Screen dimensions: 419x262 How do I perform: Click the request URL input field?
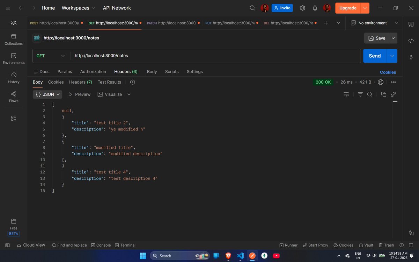[x=215, y=56]
